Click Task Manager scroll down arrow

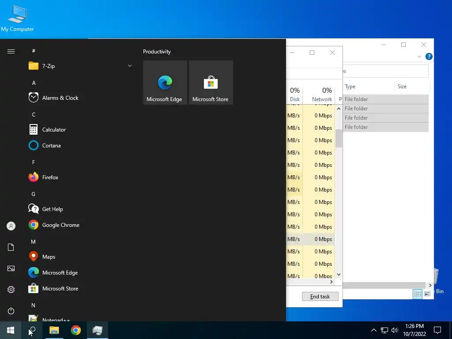pos(339,275)
